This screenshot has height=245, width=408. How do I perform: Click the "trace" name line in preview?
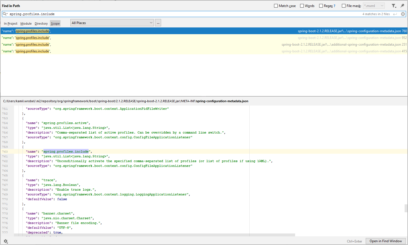(x=41, y=180)
